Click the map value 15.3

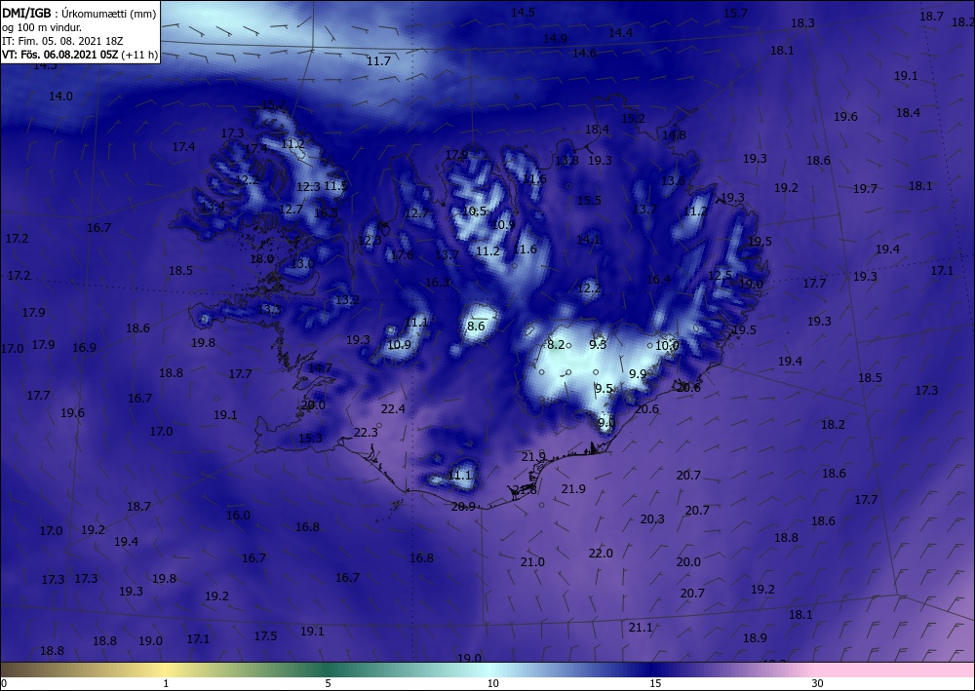coord(310,439)
